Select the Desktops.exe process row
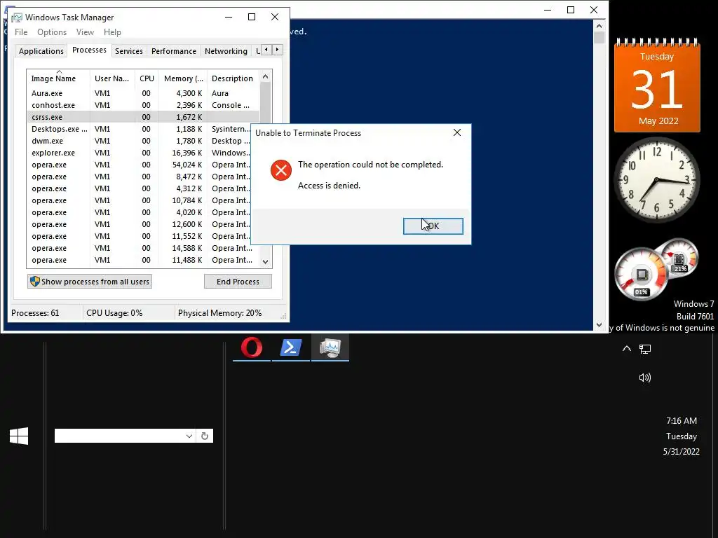This screenshot has height=538, width=718. pyautogui.click(x=140, y=129)
